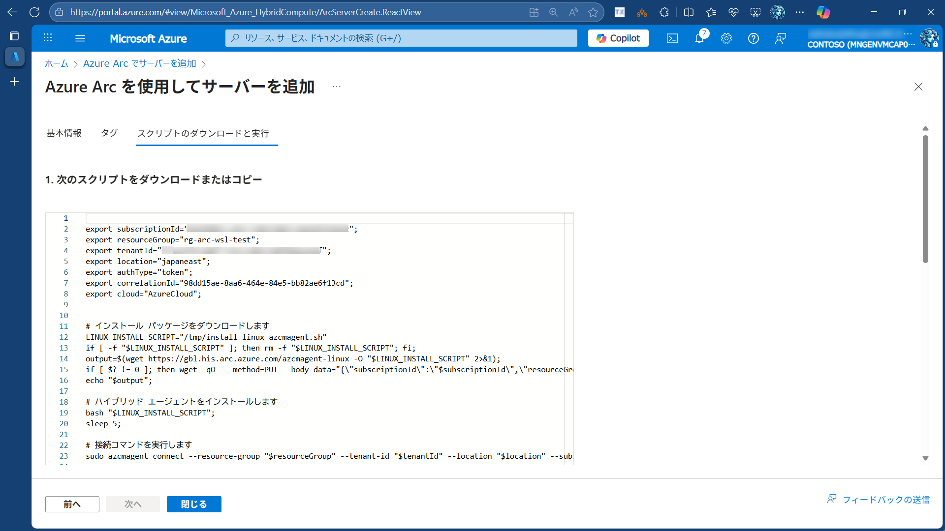Launch Azure Cloud Shell

tap(672, 38)
